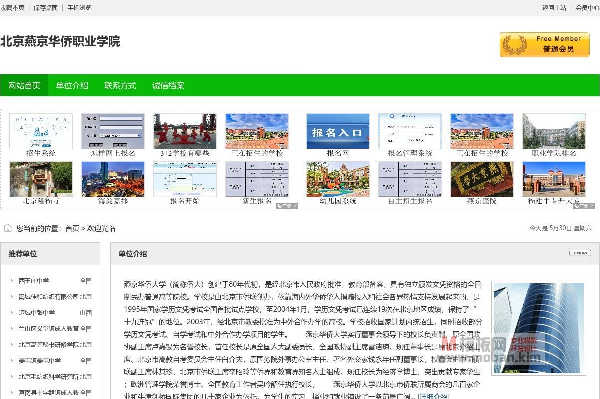Select the 网站首页 nav tab
The height and width of the screenshot is (399, 600).
click(24, 86)
